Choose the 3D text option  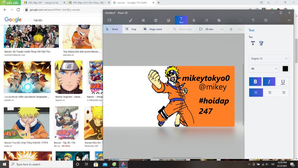[261, 43]
